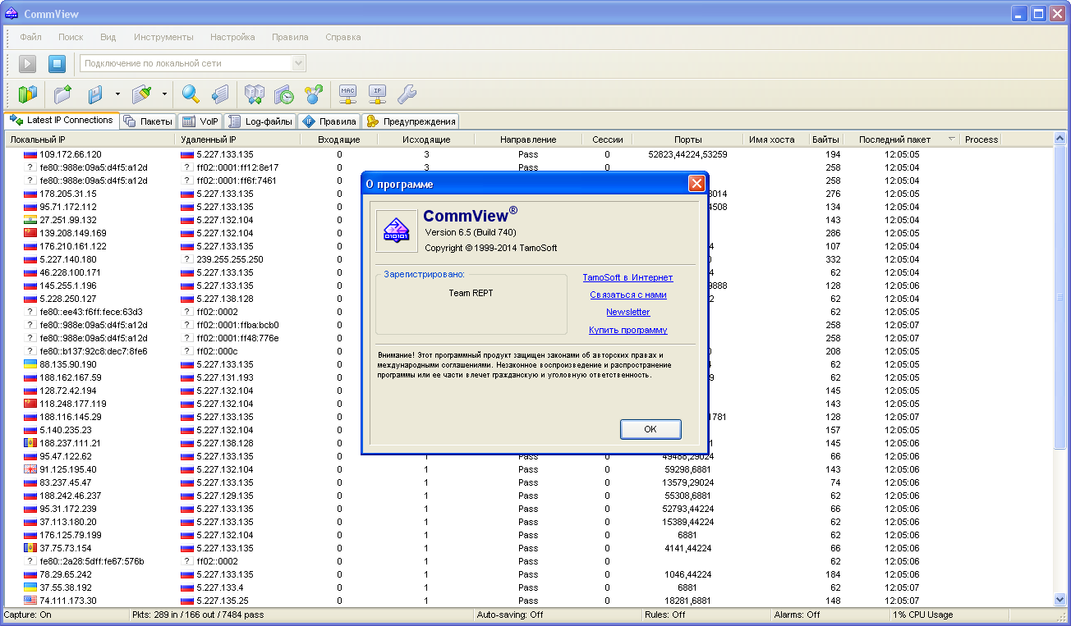The image size is (1071, 626).
Task: Click CommView logo in About dialog
Action: (397, 231)
